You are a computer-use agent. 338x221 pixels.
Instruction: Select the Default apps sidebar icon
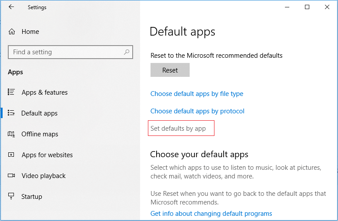[x=11, y=113]
